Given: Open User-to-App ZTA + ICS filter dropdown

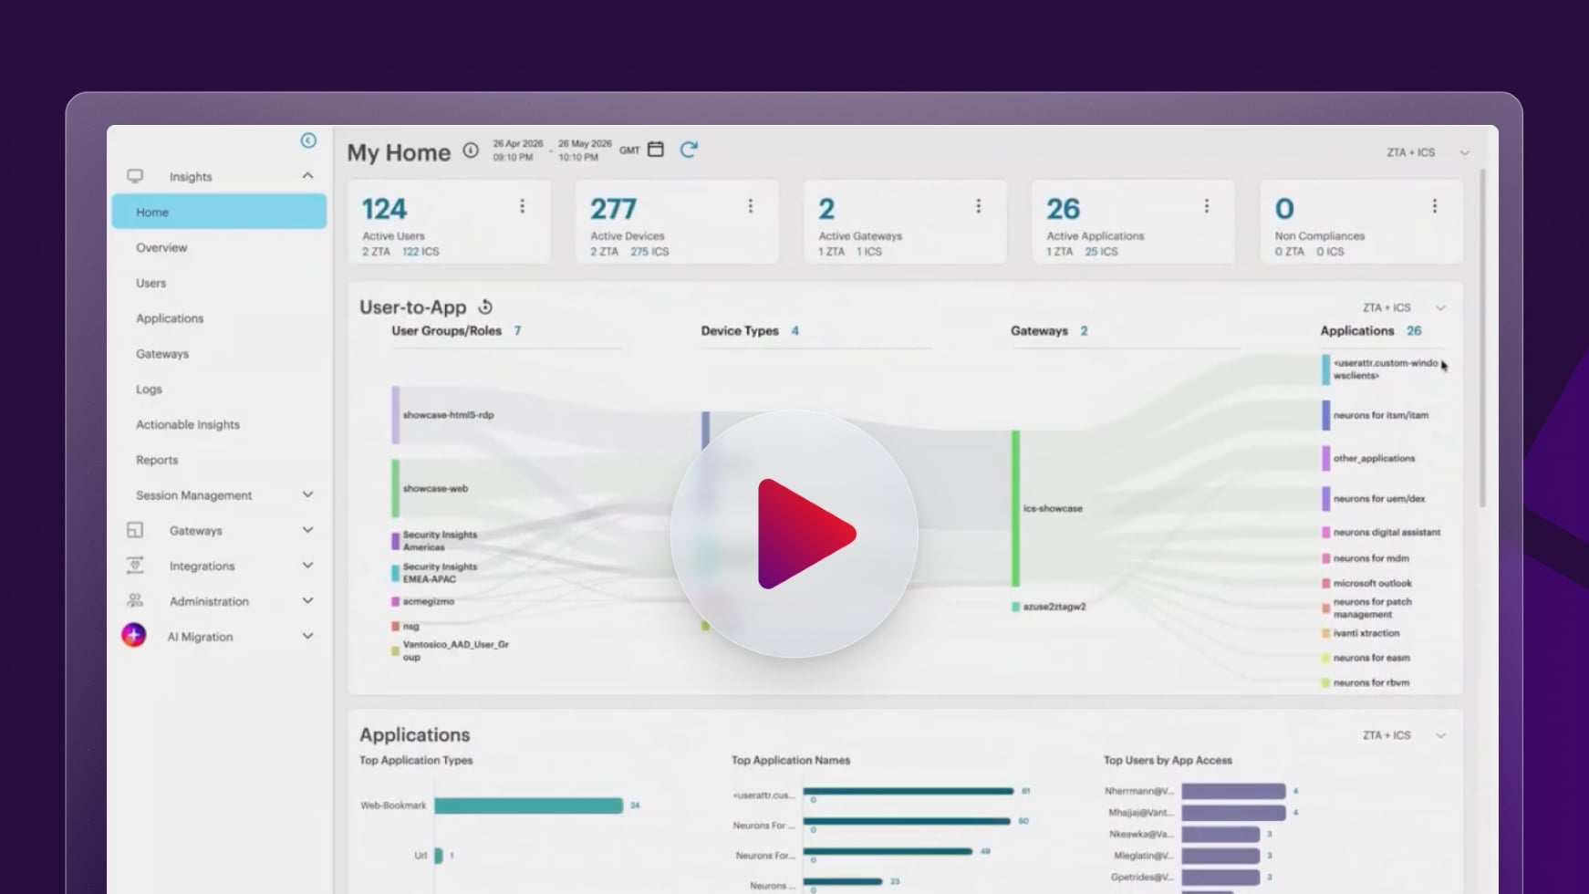Looking at the screenshot, I should (1404, 307).
